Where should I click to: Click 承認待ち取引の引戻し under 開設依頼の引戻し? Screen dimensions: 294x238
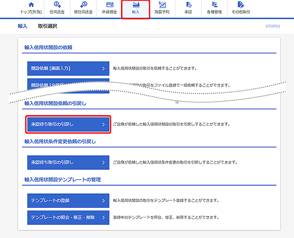click(x=68, y=124)
